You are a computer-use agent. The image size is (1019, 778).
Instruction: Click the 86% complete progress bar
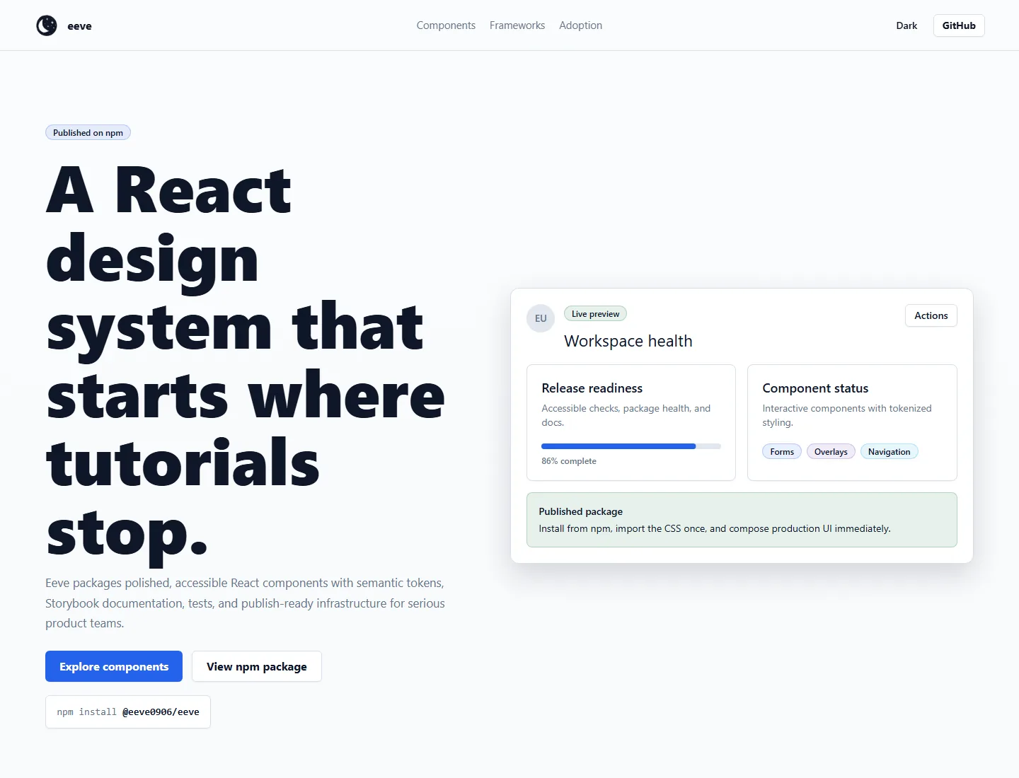(x=631, y=446)
